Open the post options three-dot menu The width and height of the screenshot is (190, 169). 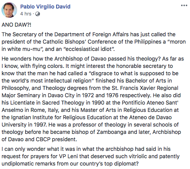click(184, 5)
